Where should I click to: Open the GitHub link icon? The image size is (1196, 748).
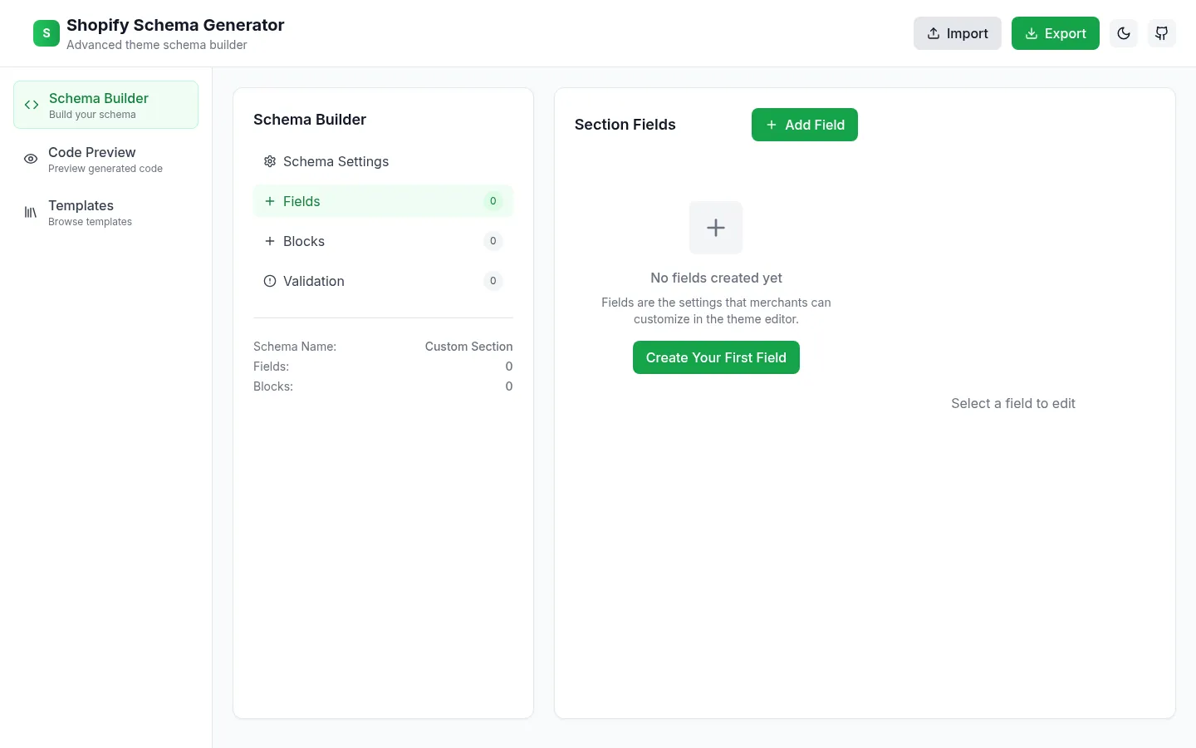point(1162,33)
